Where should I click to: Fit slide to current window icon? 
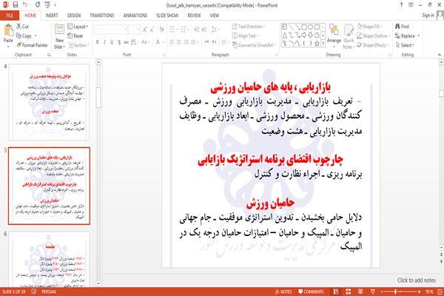[440, 292]
